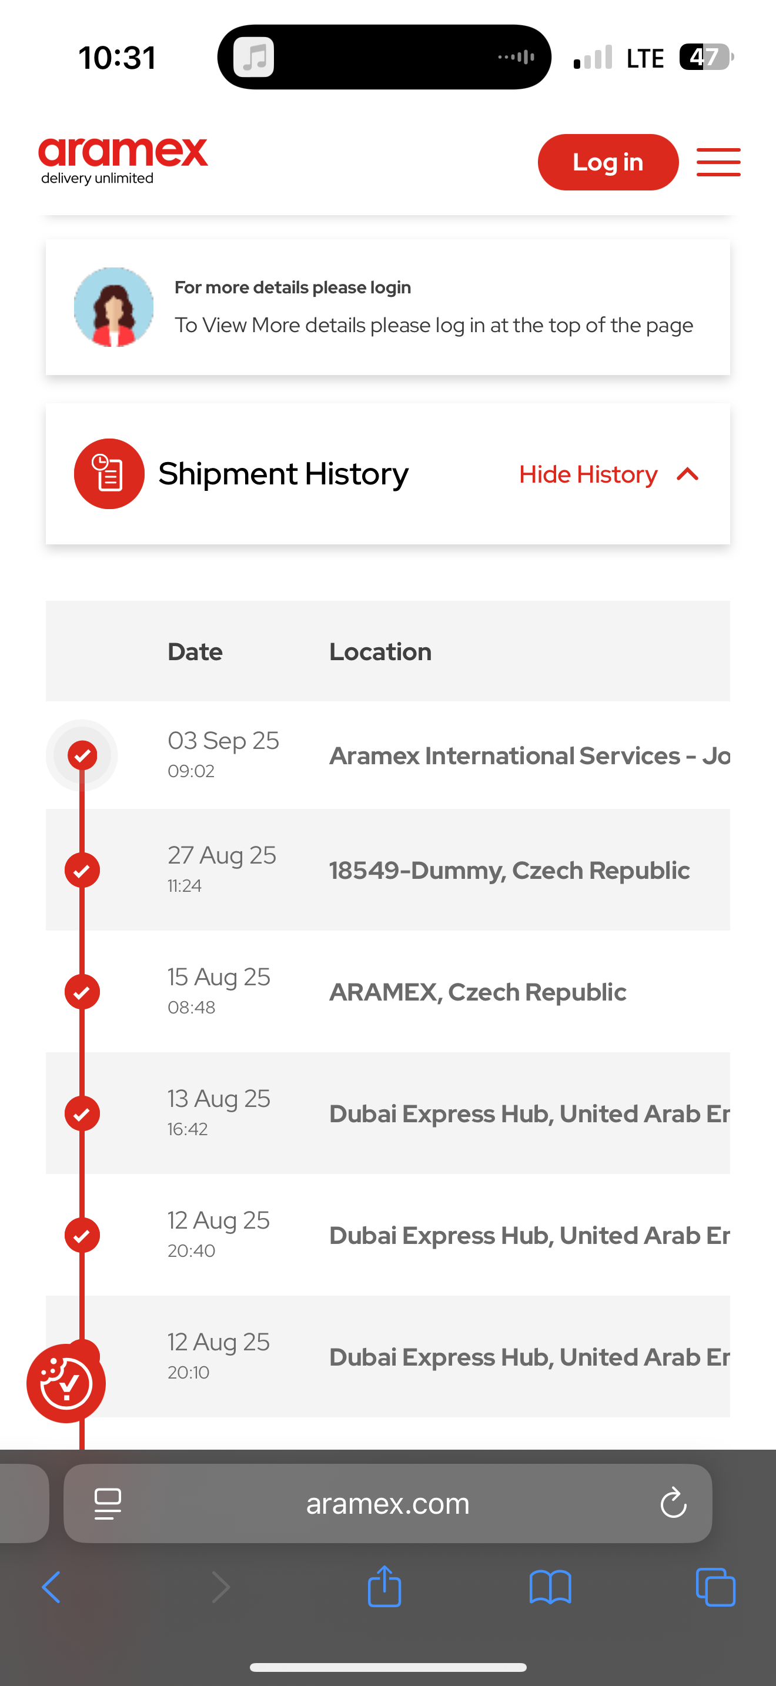776x1686 pixels.
Task: Select the 03 Sep 25 timeline checkpoint
Action: (x=82, y=755)
